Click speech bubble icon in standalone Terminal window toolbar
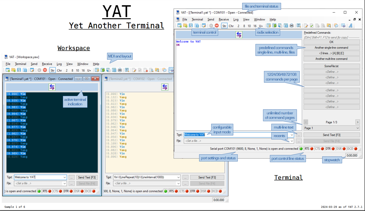Image resolution: width=365 pixels, height=211 pixels. click(x=336, y=26)
